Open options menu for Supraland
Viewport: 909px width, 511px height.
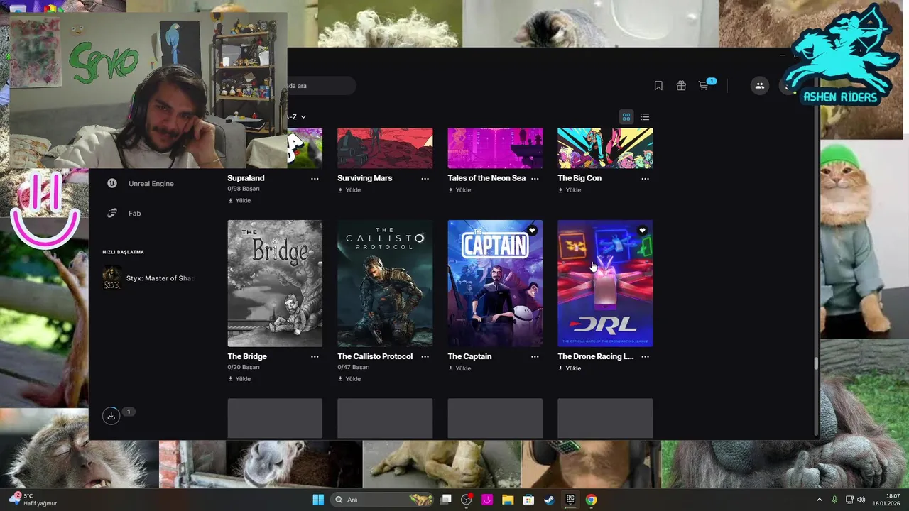[x=315, y=179]
